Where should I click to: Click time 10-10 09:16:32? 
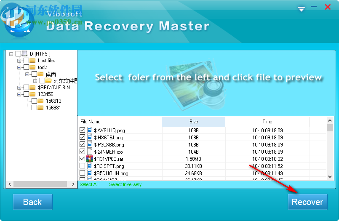coord(267,159)
